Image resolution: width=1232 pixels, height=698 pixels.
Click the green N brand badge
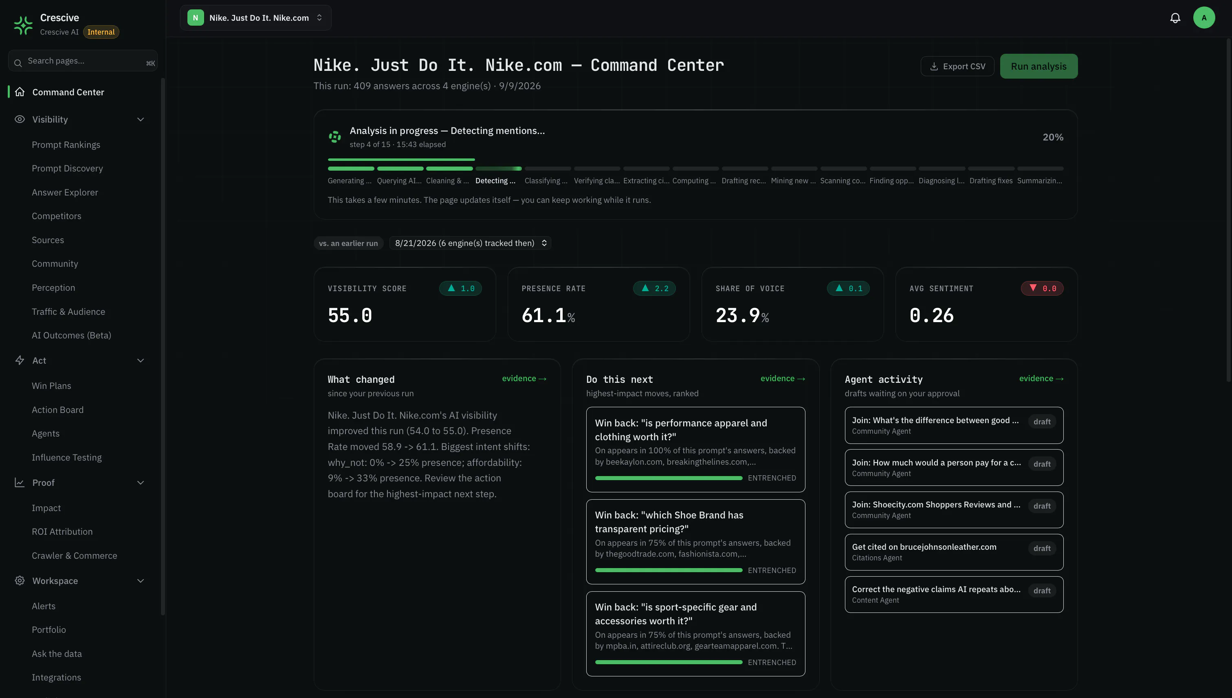click(x=195, y=18)
